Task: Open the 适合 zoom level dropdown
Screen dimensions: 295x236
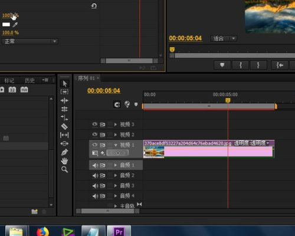Action: 224,38
